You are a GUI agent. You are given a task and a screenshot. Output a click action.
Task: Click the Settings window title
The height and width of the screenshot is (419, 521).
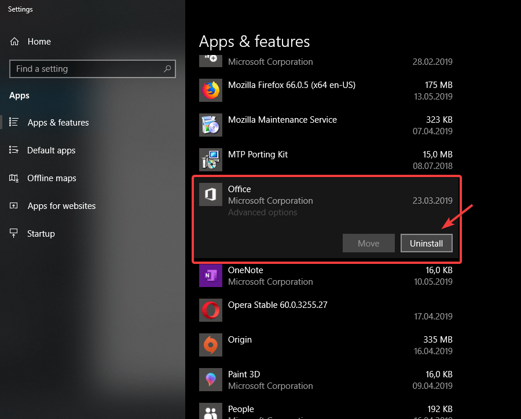(20, 9)
